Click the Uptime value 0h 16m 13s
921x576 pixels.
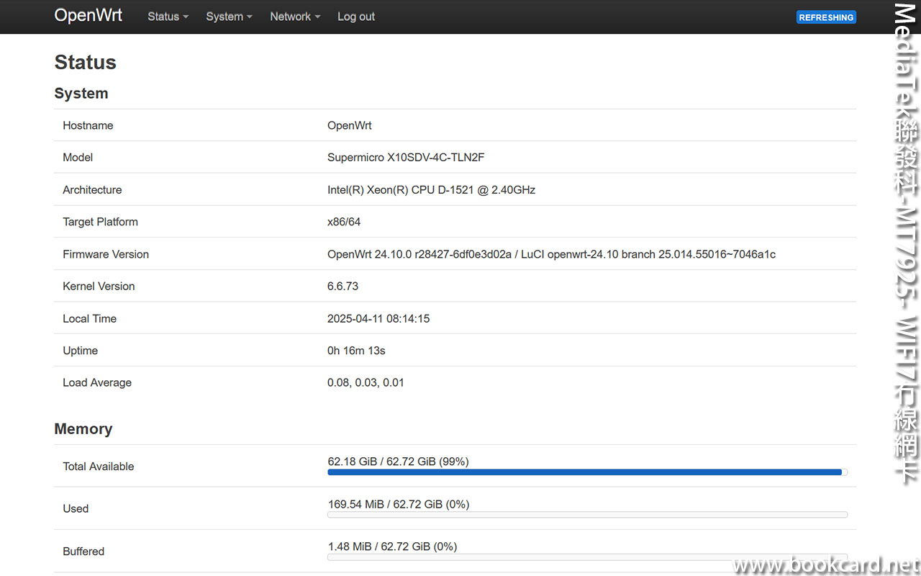click(x=356, y=351)
